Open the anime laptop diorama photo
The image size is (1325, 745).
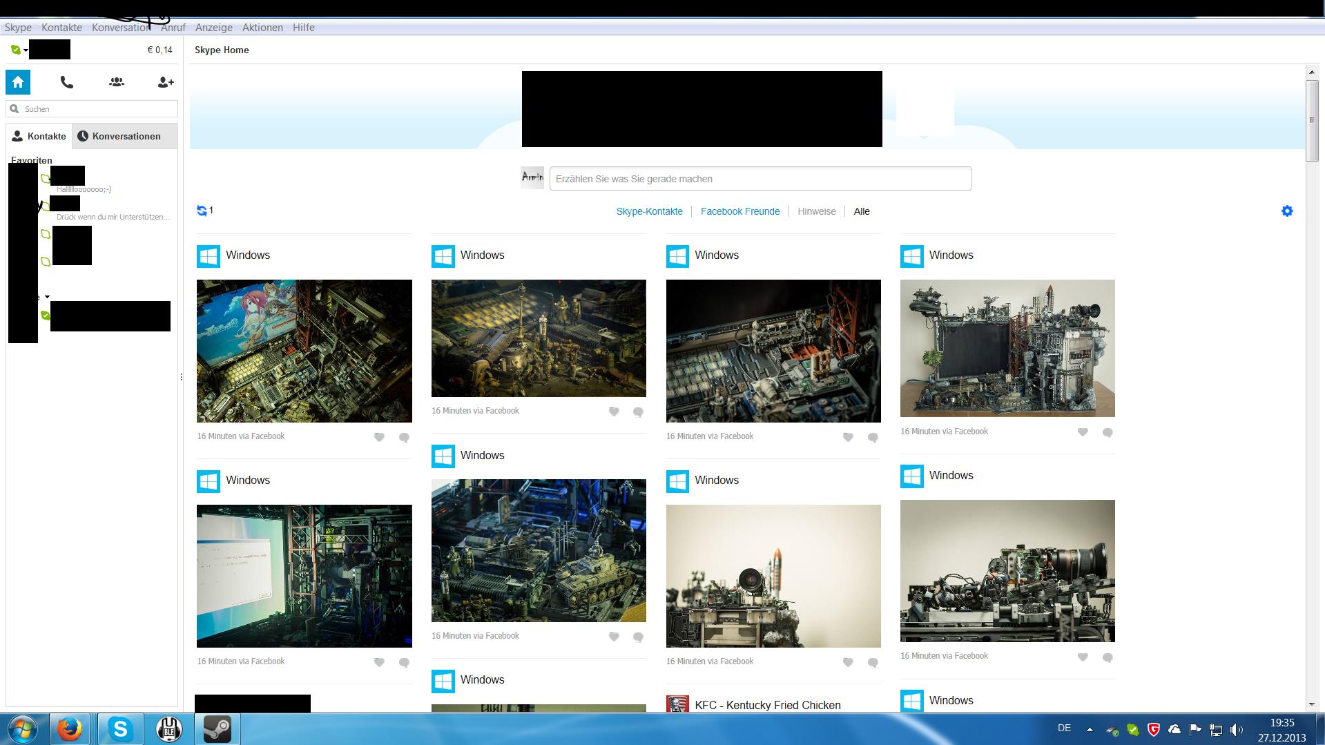point(304,351)
